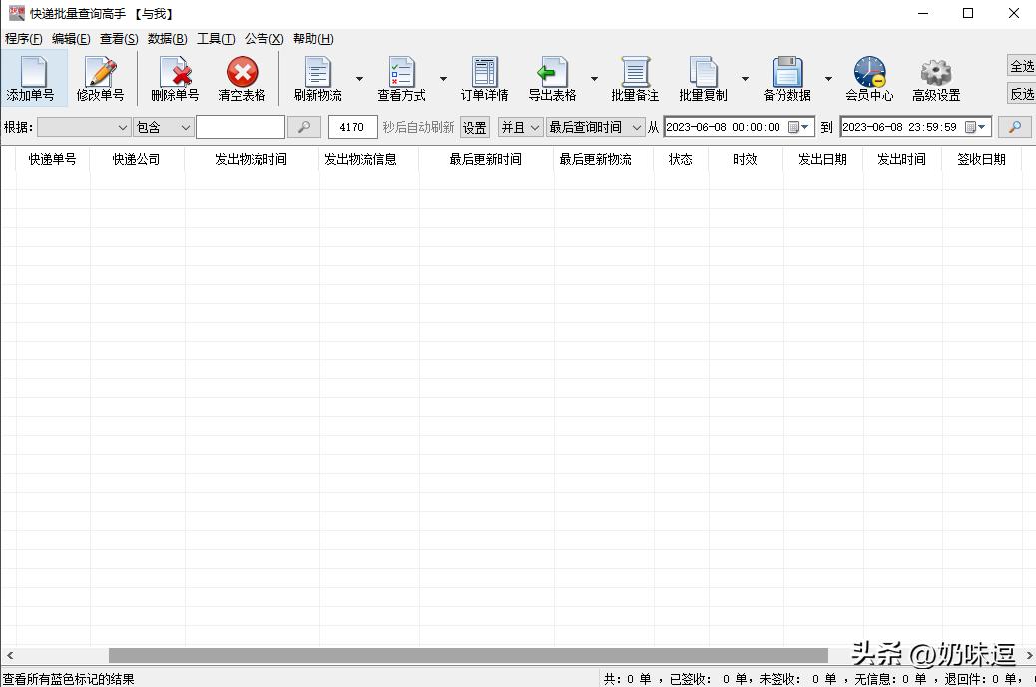Click the 批量备注 batch note icon

click(635, 79)
